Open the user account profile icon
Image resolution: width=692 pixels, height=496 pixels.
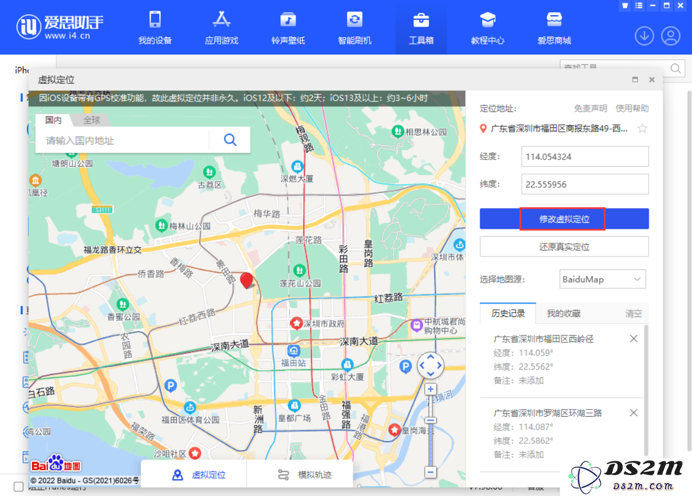(670, 37)
